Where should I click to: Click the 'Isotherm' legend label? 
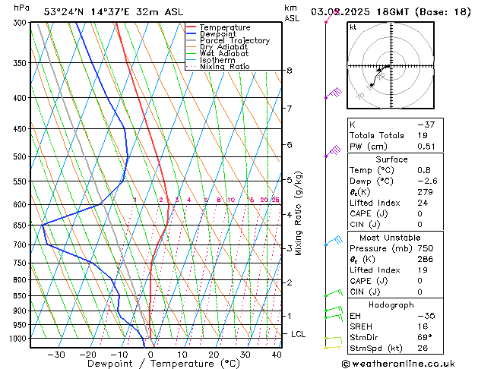click(217, 60)
